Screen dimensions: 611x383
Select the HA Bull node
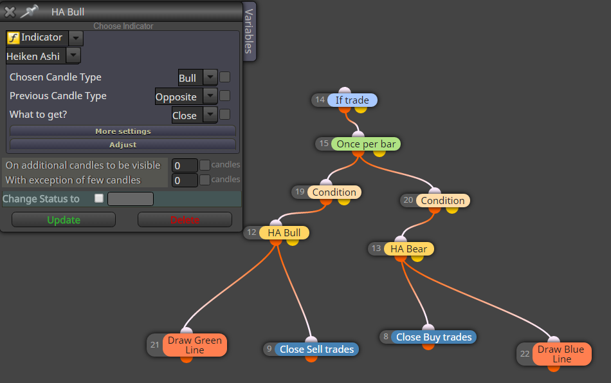click(284, 233)
